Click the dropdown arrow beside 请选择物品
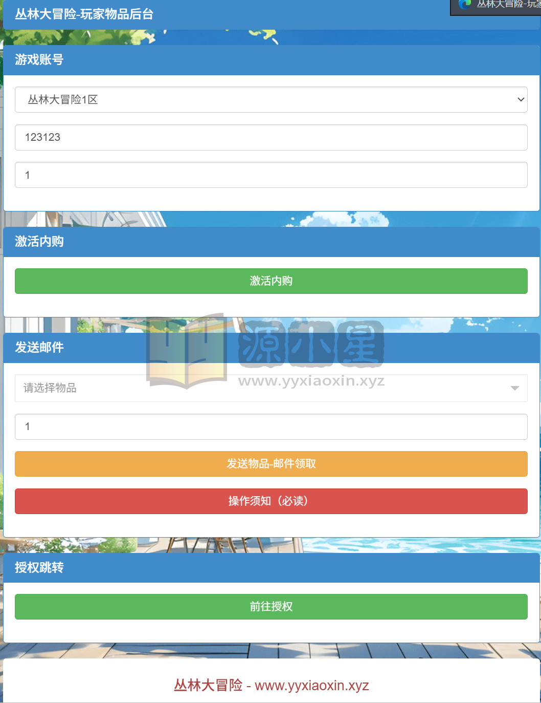 pos(515,388)
